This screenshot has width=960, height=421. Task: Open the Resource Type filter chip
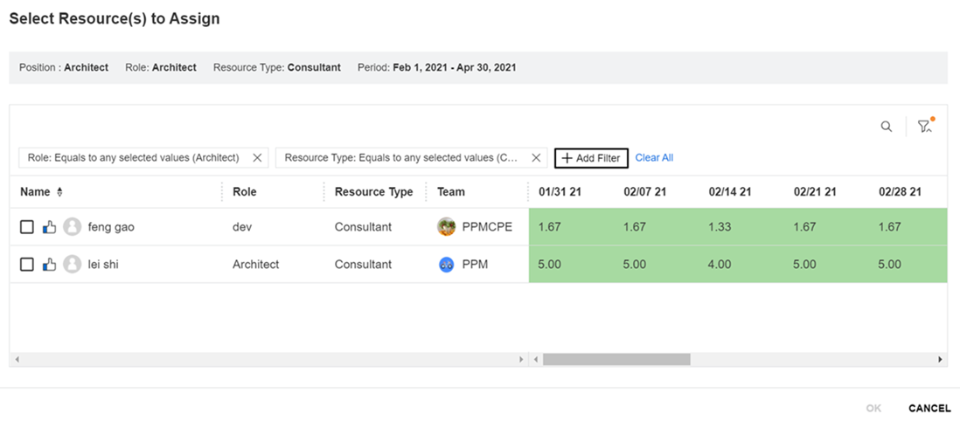[x=401, y=158]
